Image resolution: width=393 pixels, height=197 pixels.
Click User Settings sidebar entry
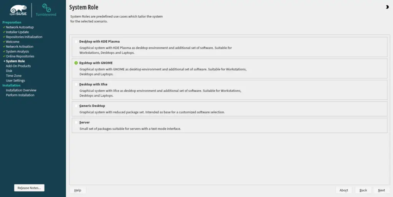coord(15,81)
